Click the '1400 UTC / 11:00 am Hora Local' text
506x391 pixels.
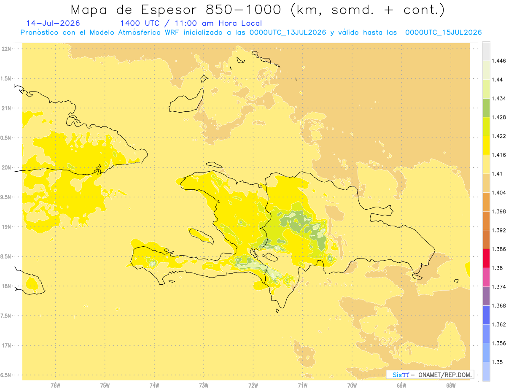tap(191, 24)
